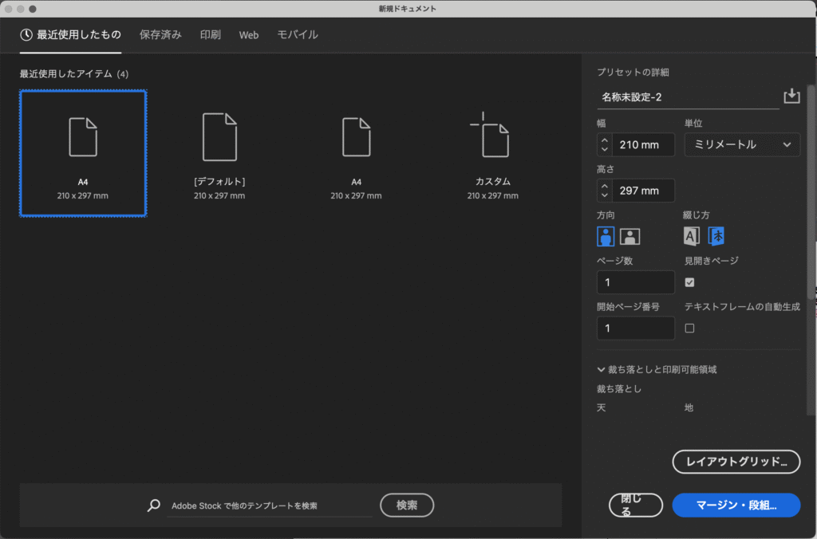The image size is (817, 539).
Task: Click the 検索 button
Action: (407, 506)
